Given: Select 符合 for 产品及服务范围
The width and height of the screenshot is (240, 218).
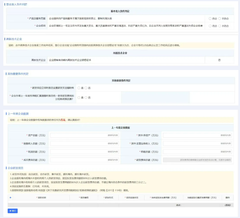Looking at the screenshot, I should 210,19.
